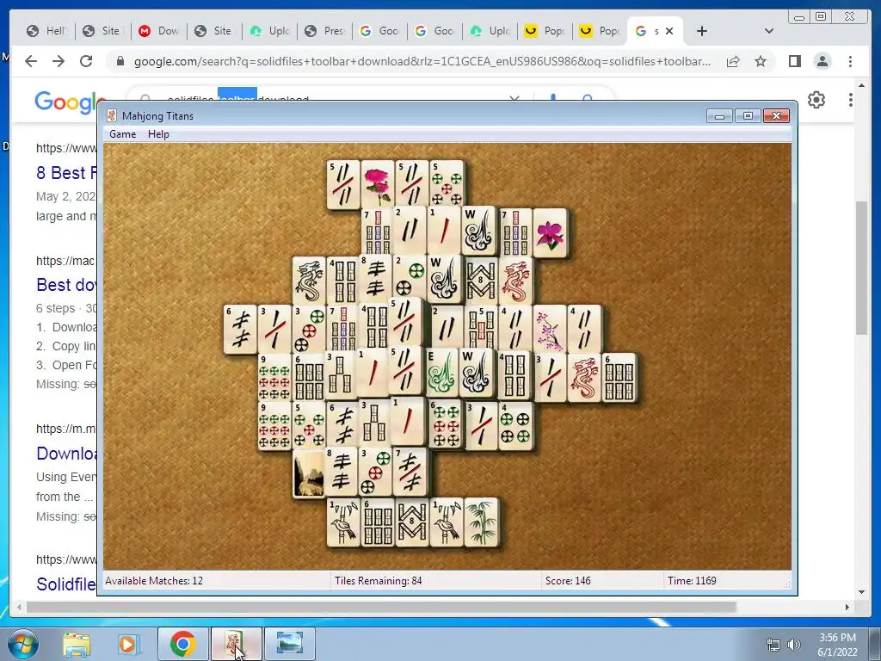Open the Downloa search result link
Screen dimensions: 881x661
click(x=66, y=453)
